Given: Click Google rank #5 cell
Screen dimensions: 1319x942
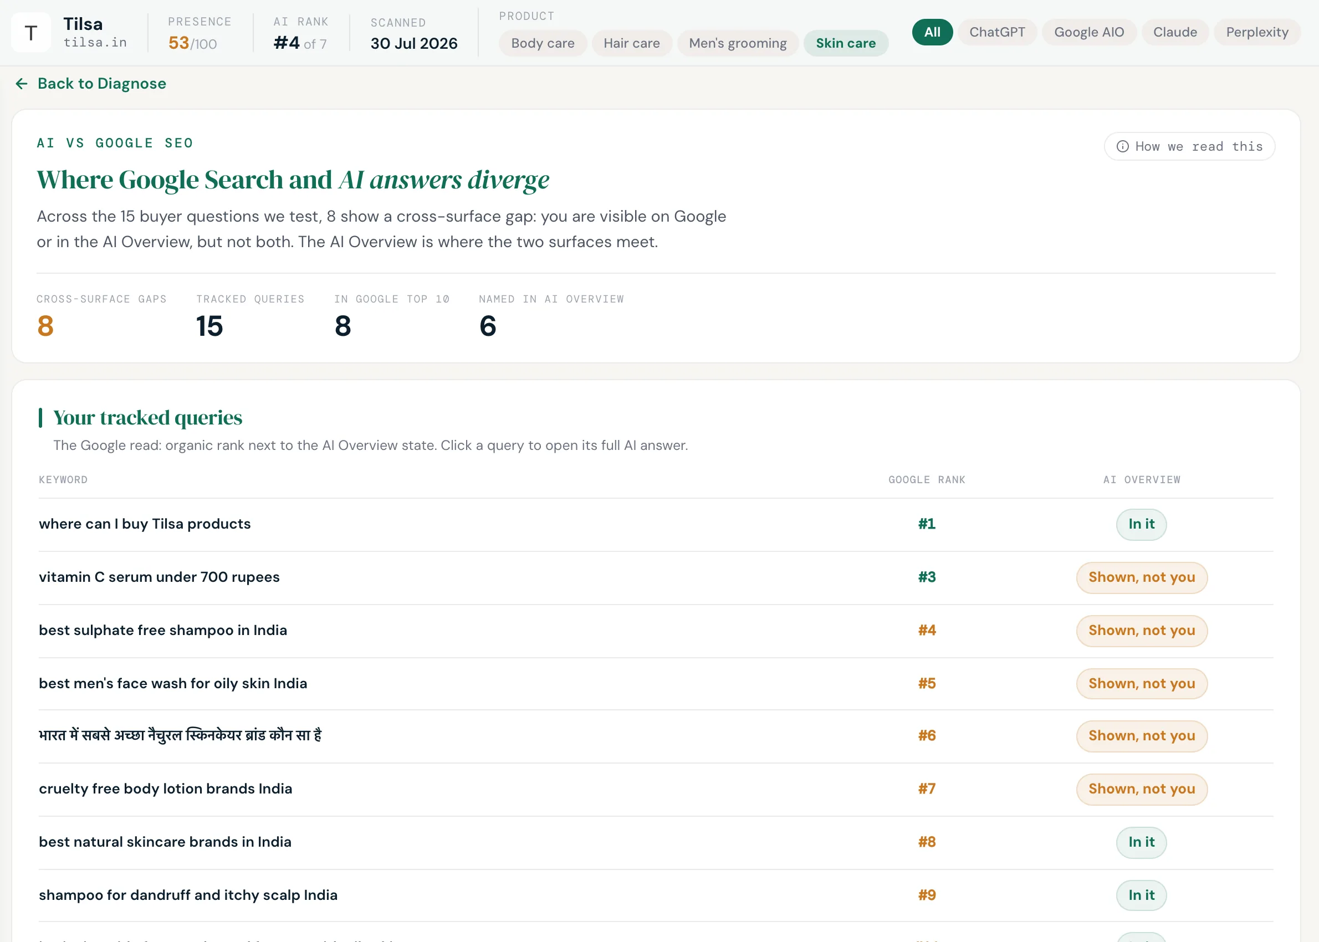Looking at the screenshot, I should tap(926, 684).
